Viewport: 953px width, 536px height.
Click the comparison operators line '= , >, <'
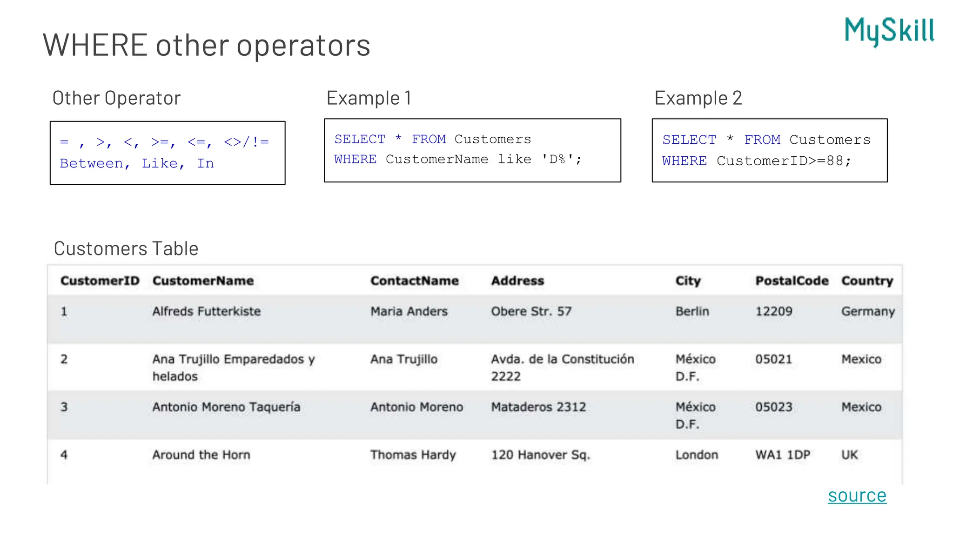click(165, 142)
